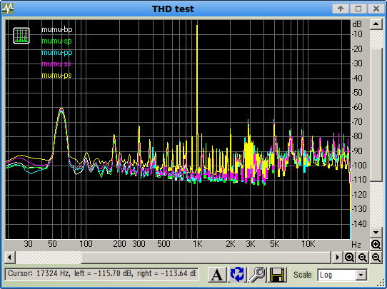Open settings with the wrench icon
This screenshot has width=387, height=289.
pyautogui.click(x=256, y=275)
